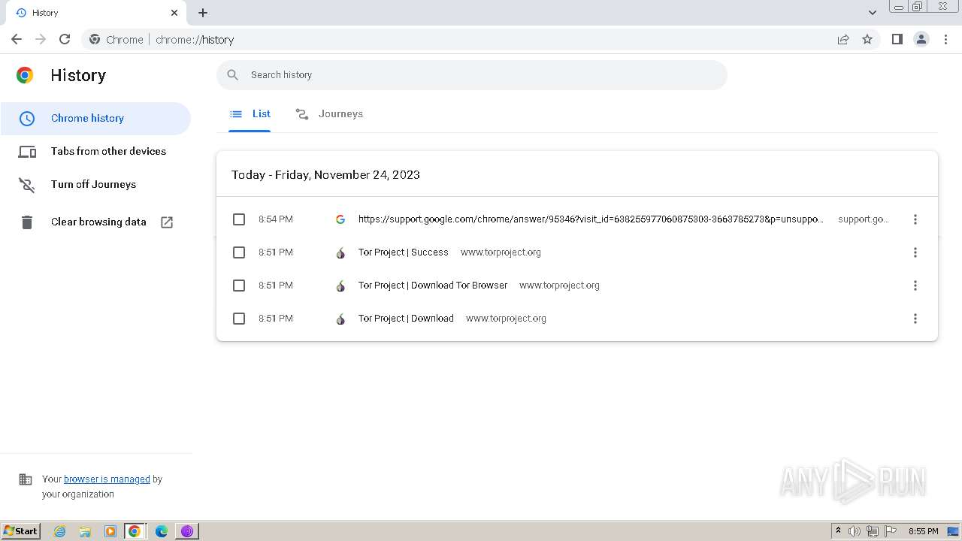Open the media player taskbar icon

pos(110,531)
